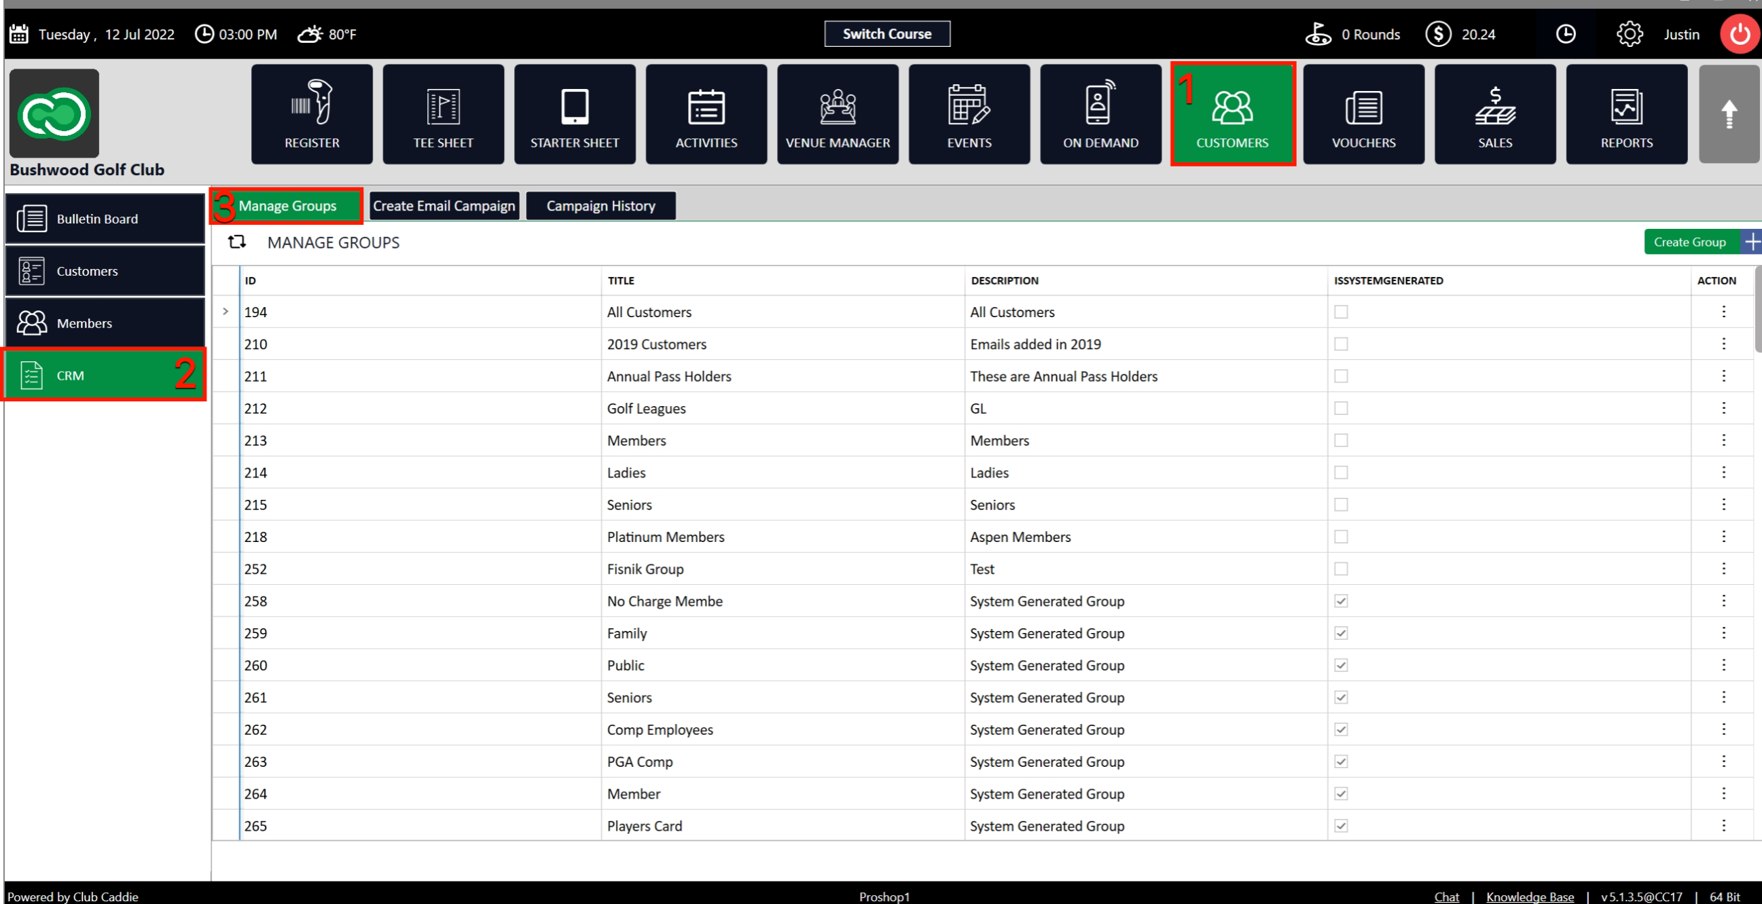The width and height of the screenshot is (1762, 904).
Task: Expand the All Customers row chevron
Action: (x=226, y=312)
